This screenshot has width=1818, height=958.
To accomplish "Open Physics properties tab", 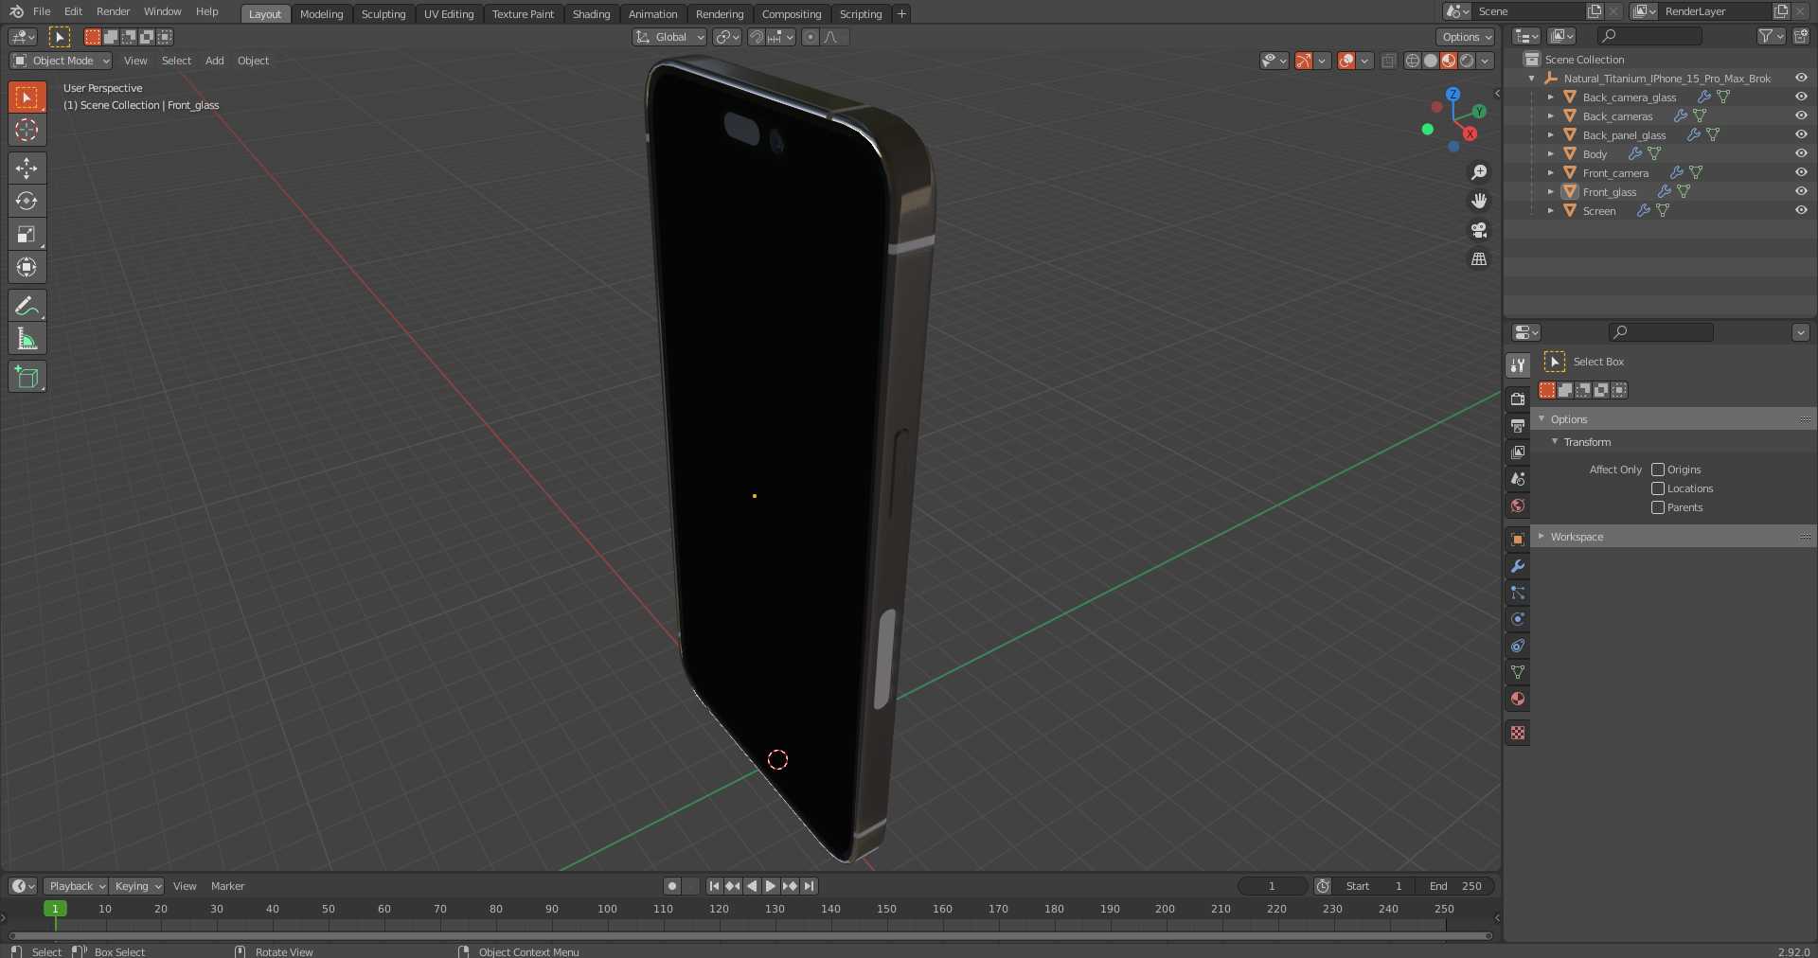I will (x=1518, y=619).
